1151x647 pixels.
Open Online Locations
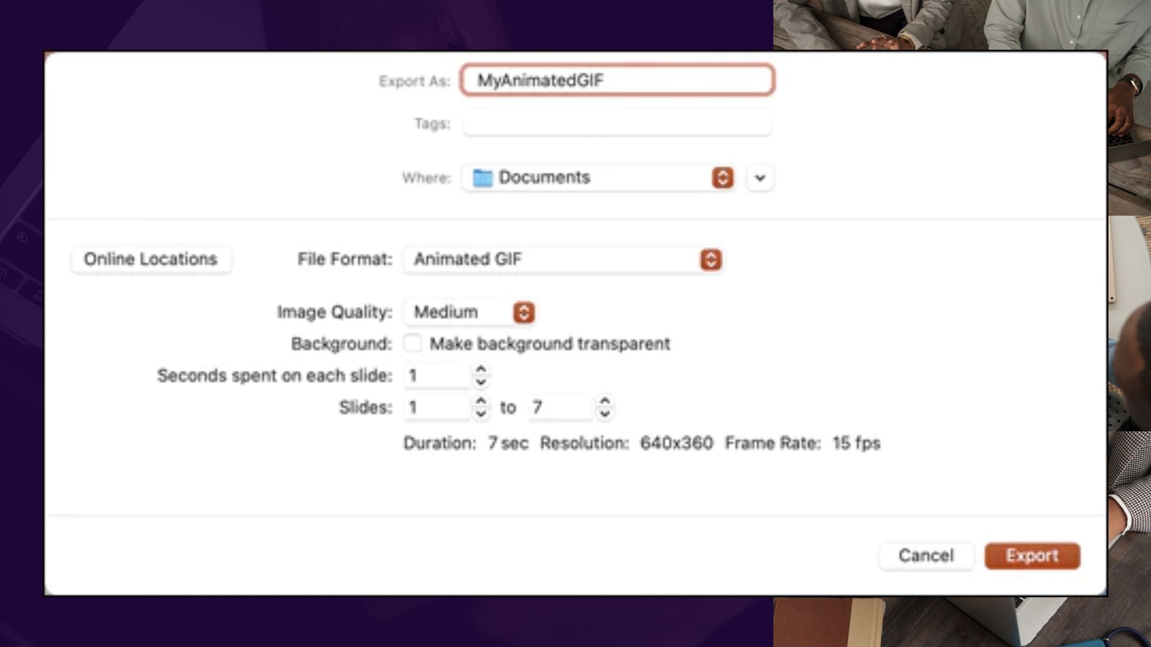[151, 259]
